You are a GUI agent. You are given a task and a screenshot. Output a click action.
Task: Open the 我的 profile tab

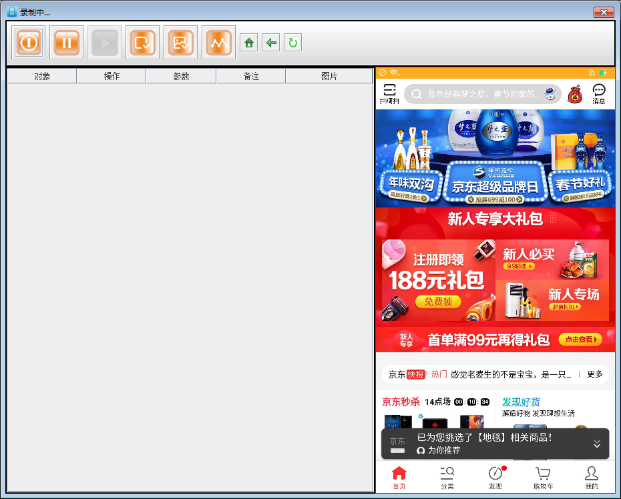[x=592, y=478]
